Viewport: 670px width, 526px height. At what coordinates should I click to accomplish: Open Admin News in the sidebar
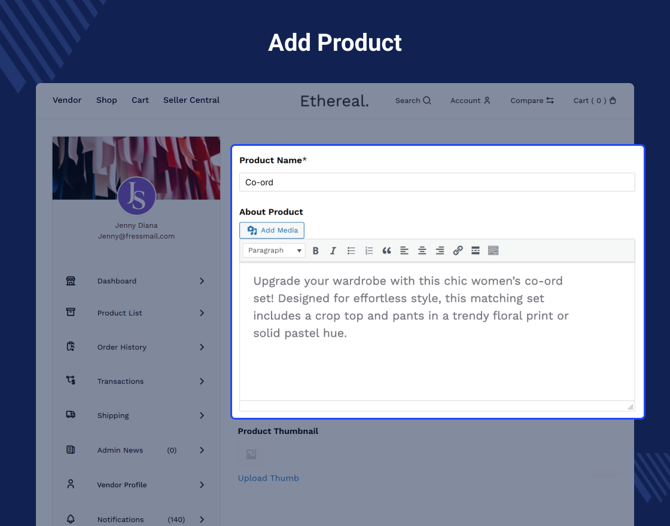120,450
